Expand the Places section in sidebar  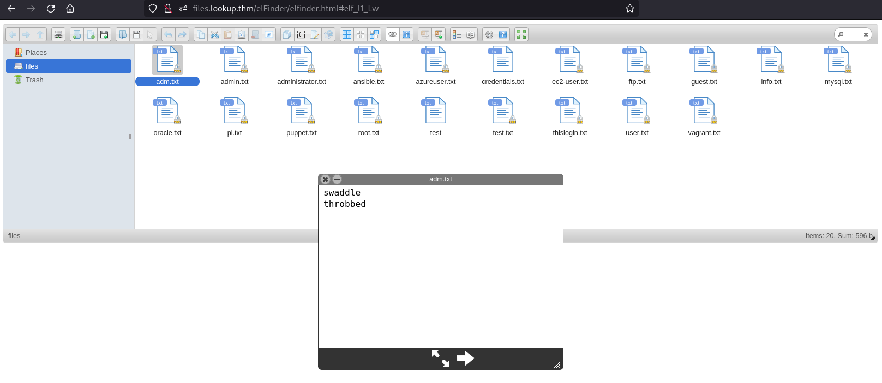tap(36, 53)
